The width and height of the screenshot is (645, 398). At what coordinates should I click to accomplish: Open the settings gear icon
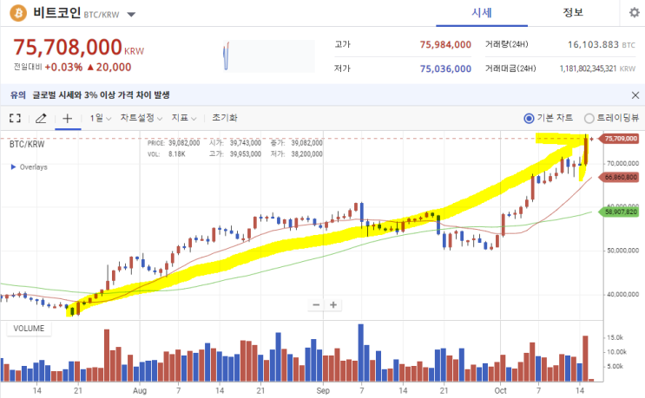coord(635,13)
